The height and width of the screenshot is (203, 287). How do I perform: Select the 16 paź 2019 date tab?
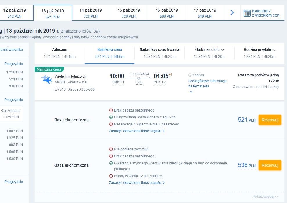pyautogui.click(x=167, y=12)
